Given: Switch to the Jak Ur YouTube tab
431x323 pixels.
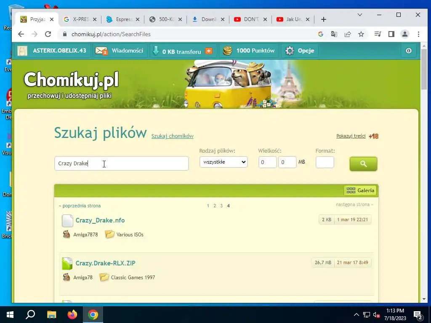Looking at the screenshot, I should (x=293, y=19).
